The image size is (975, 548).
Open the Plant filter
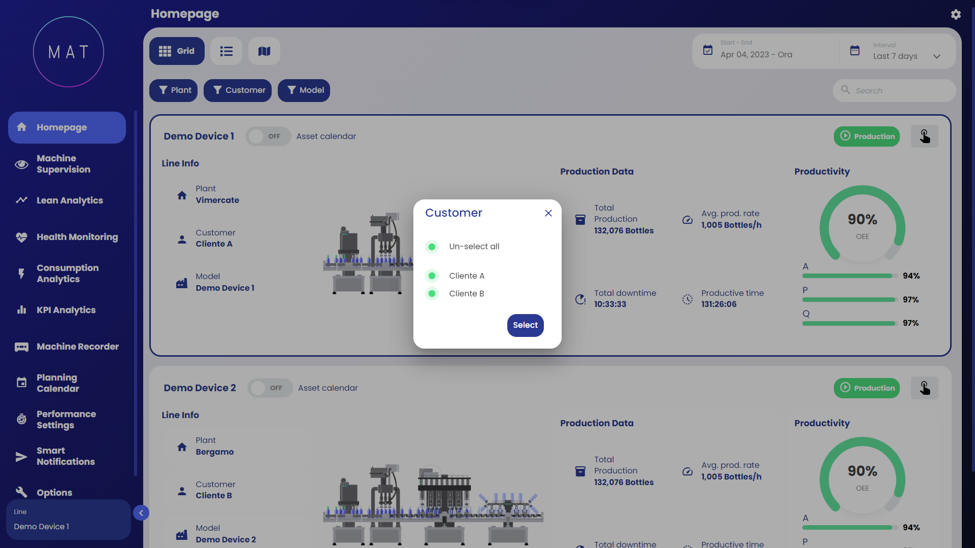point(174,90)
